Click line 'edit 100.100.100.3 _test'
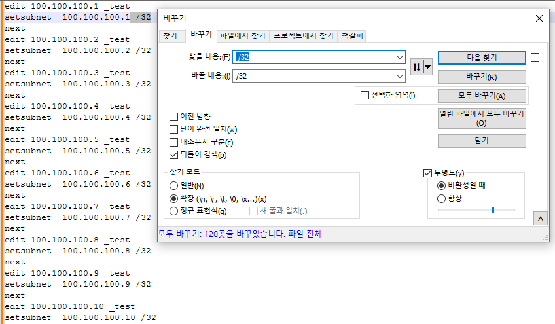This screenshot has width=555, height=324. (x=67, y=73)
